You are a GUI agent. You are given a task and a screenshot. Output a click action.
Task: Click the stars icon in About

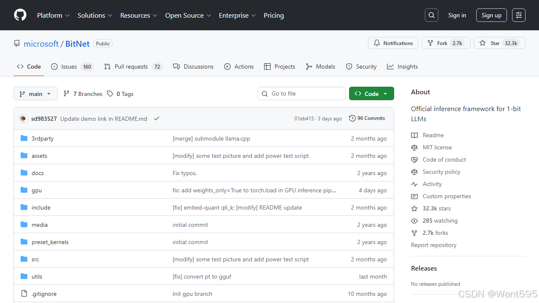pyautogui.click(x=414, y=208)
